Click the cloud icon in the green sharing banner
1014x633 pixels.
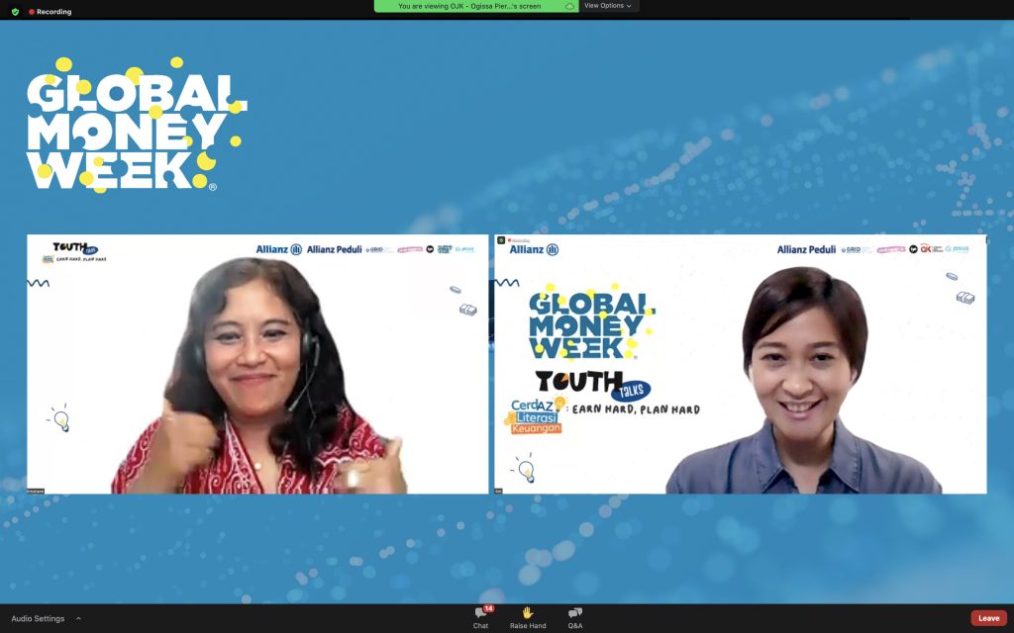point(569,7)
